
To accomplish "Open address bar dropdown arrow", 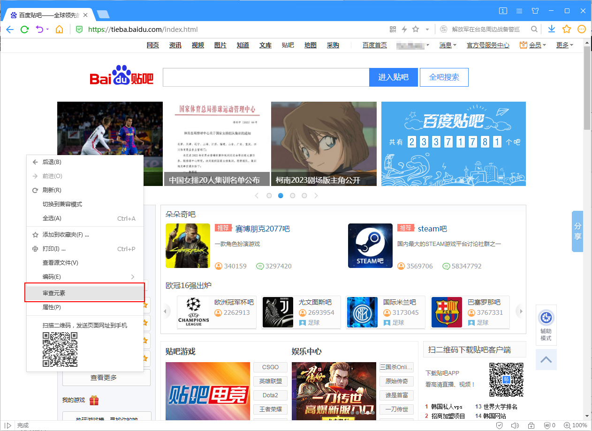I will click(427, 30).
